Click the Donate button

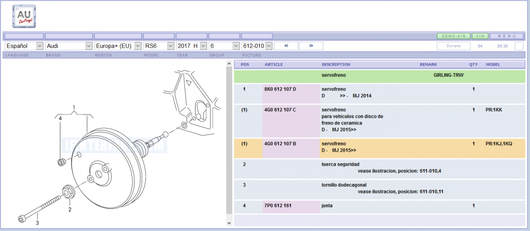(453, 46)
